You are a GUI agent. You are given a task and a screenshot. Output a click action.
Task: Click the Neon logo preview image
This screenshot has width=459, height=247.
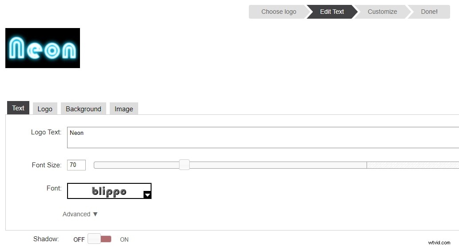point(43,48)
